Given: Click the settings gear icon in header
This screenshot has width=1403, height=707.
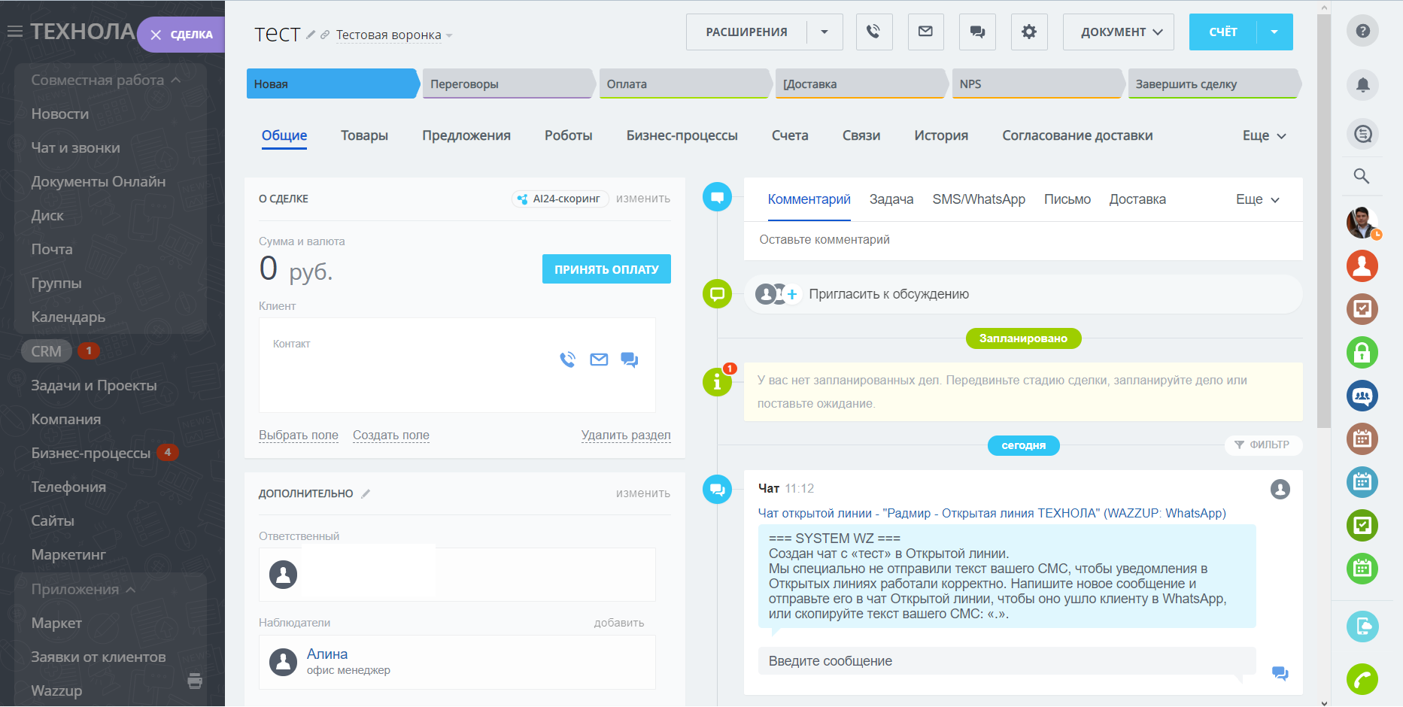Looking at the screenshot, I should click(x=1028, y=32).
